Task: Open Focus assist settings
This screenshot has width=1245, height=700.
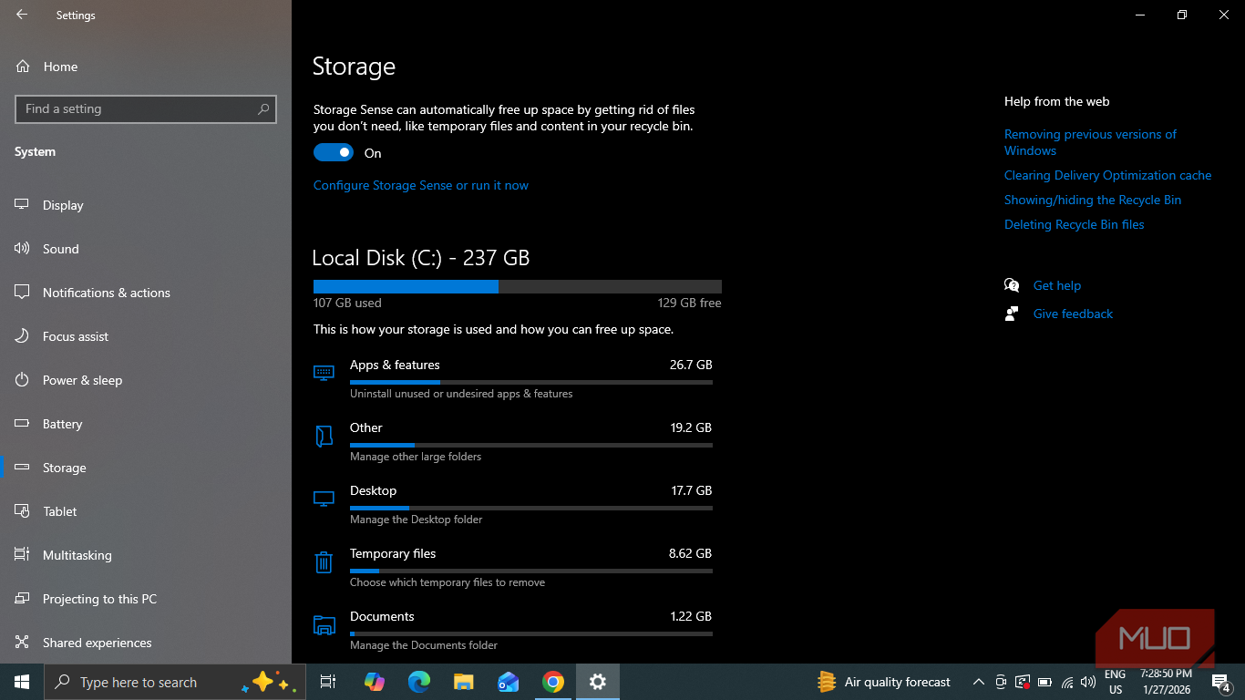Action: (146, 336)
